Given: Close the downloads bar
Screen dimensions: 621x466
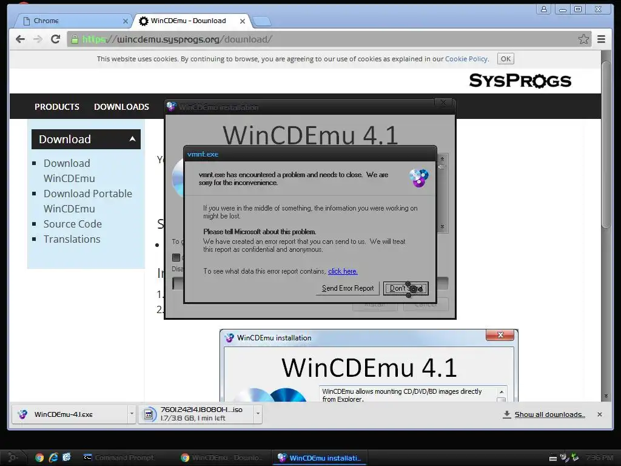Looking at the screenshot, I should click(600, 414).
